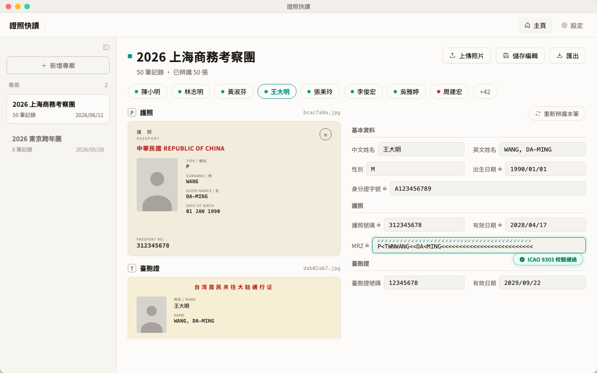Click the 重新辨識本筆 button
This screenshot has width=597, height=373.
click(557, 114)
